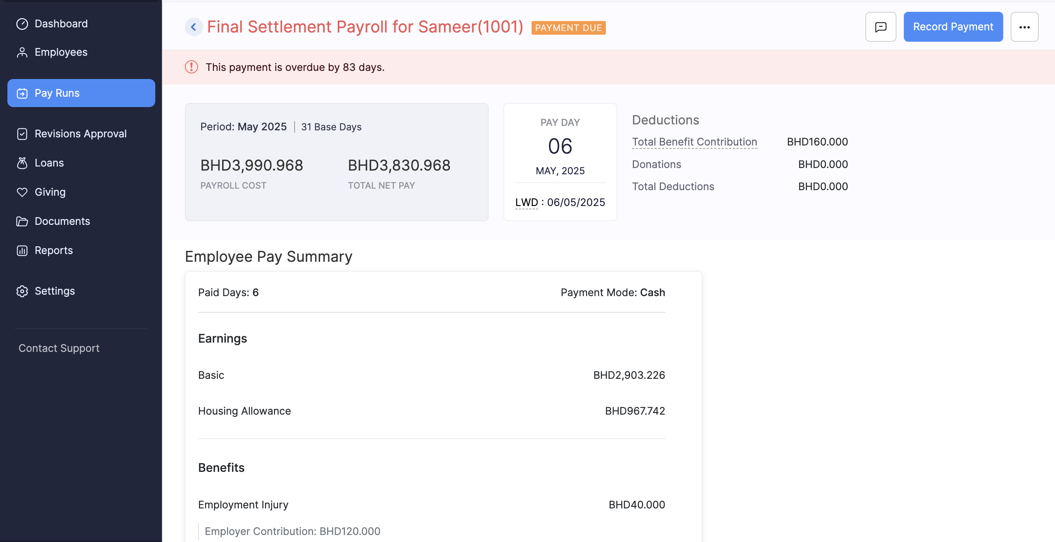Click the Reports chart icon
Image resolution: width=1055 pixels, height=542 pixels.
tap(22, 250)
